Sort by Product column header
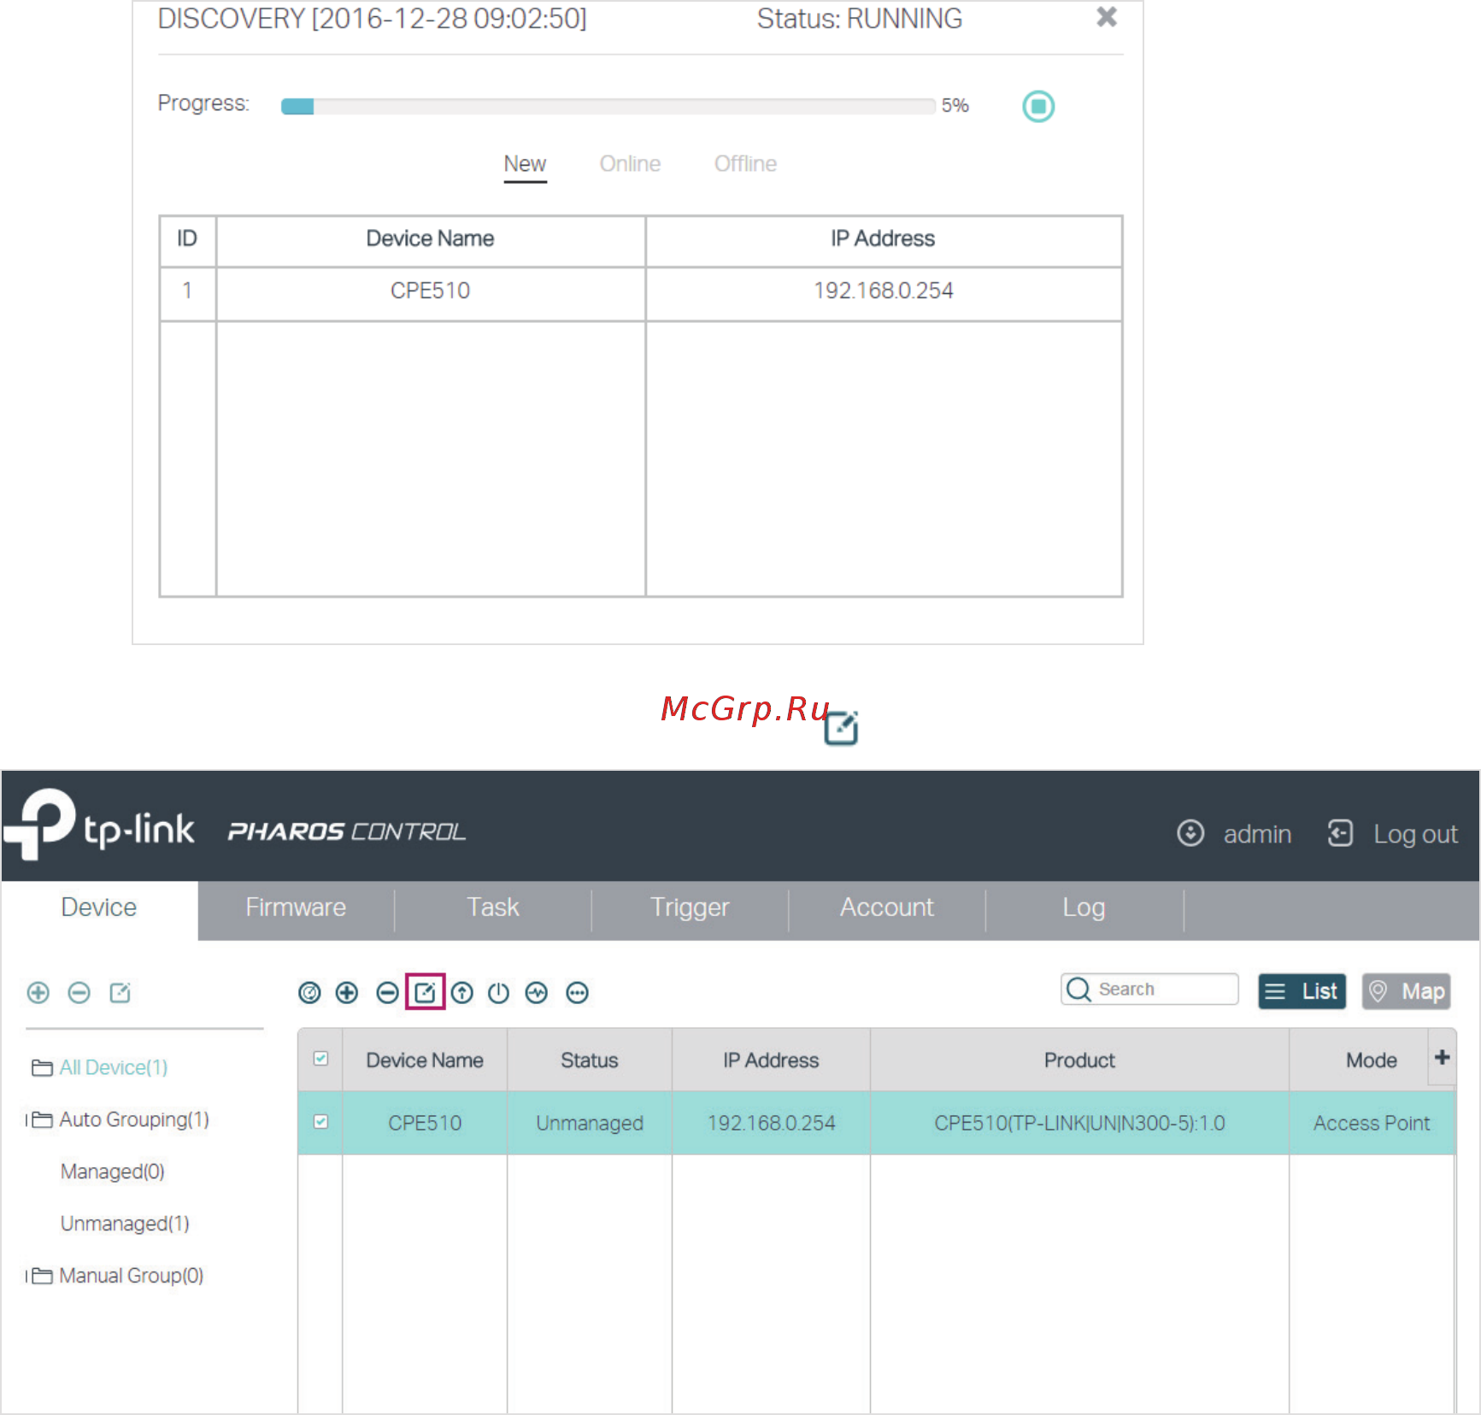Viewport: 1481px width, 1415px height. coord(1079,1060)
